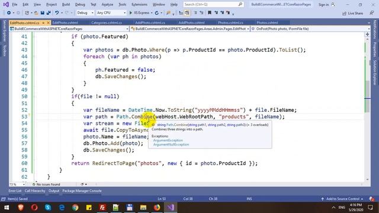Click the Save All toolbar icon

(x=49, y=13)
